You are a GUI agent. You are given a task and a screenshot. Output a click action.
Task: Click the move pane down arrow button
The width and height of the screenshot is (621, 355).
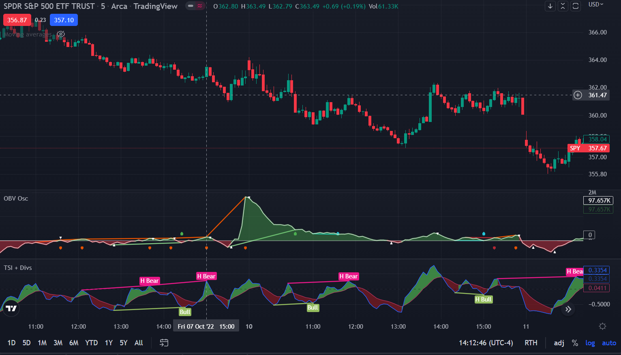tap(550, 6)
